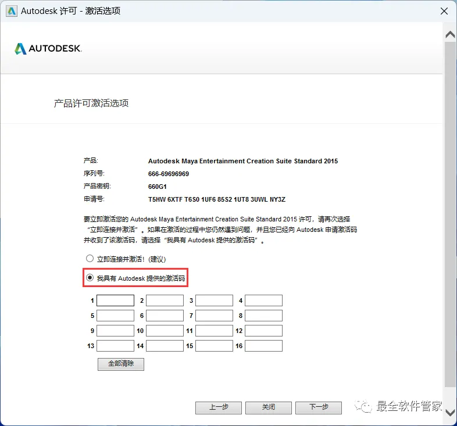The width and height of the screenshot is (457, 426).
Task: Click the '关闭' close button
Action: tap(269, 407)
